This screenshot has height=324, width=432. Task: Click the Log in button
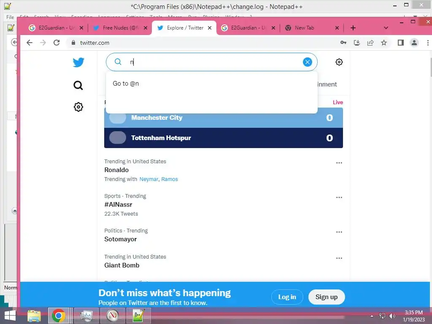287,297
